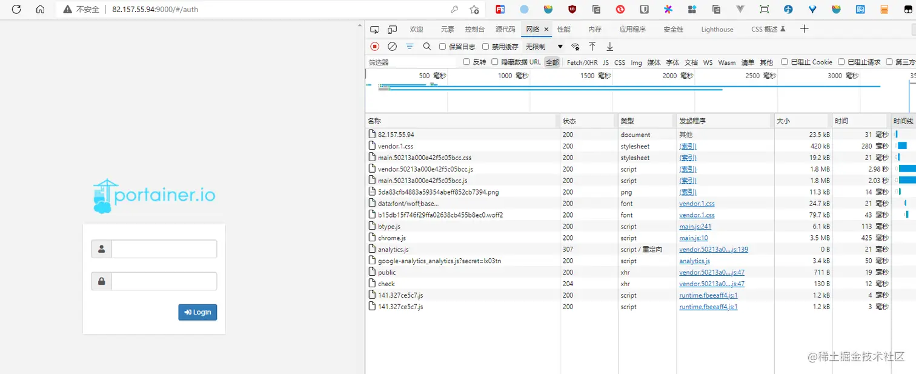
Task: Open the uBlock shield extension
Action: pos(572,9)
